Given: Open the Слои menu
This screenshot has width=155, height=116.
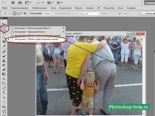Looking at the screenshot, I should point(53,8).
